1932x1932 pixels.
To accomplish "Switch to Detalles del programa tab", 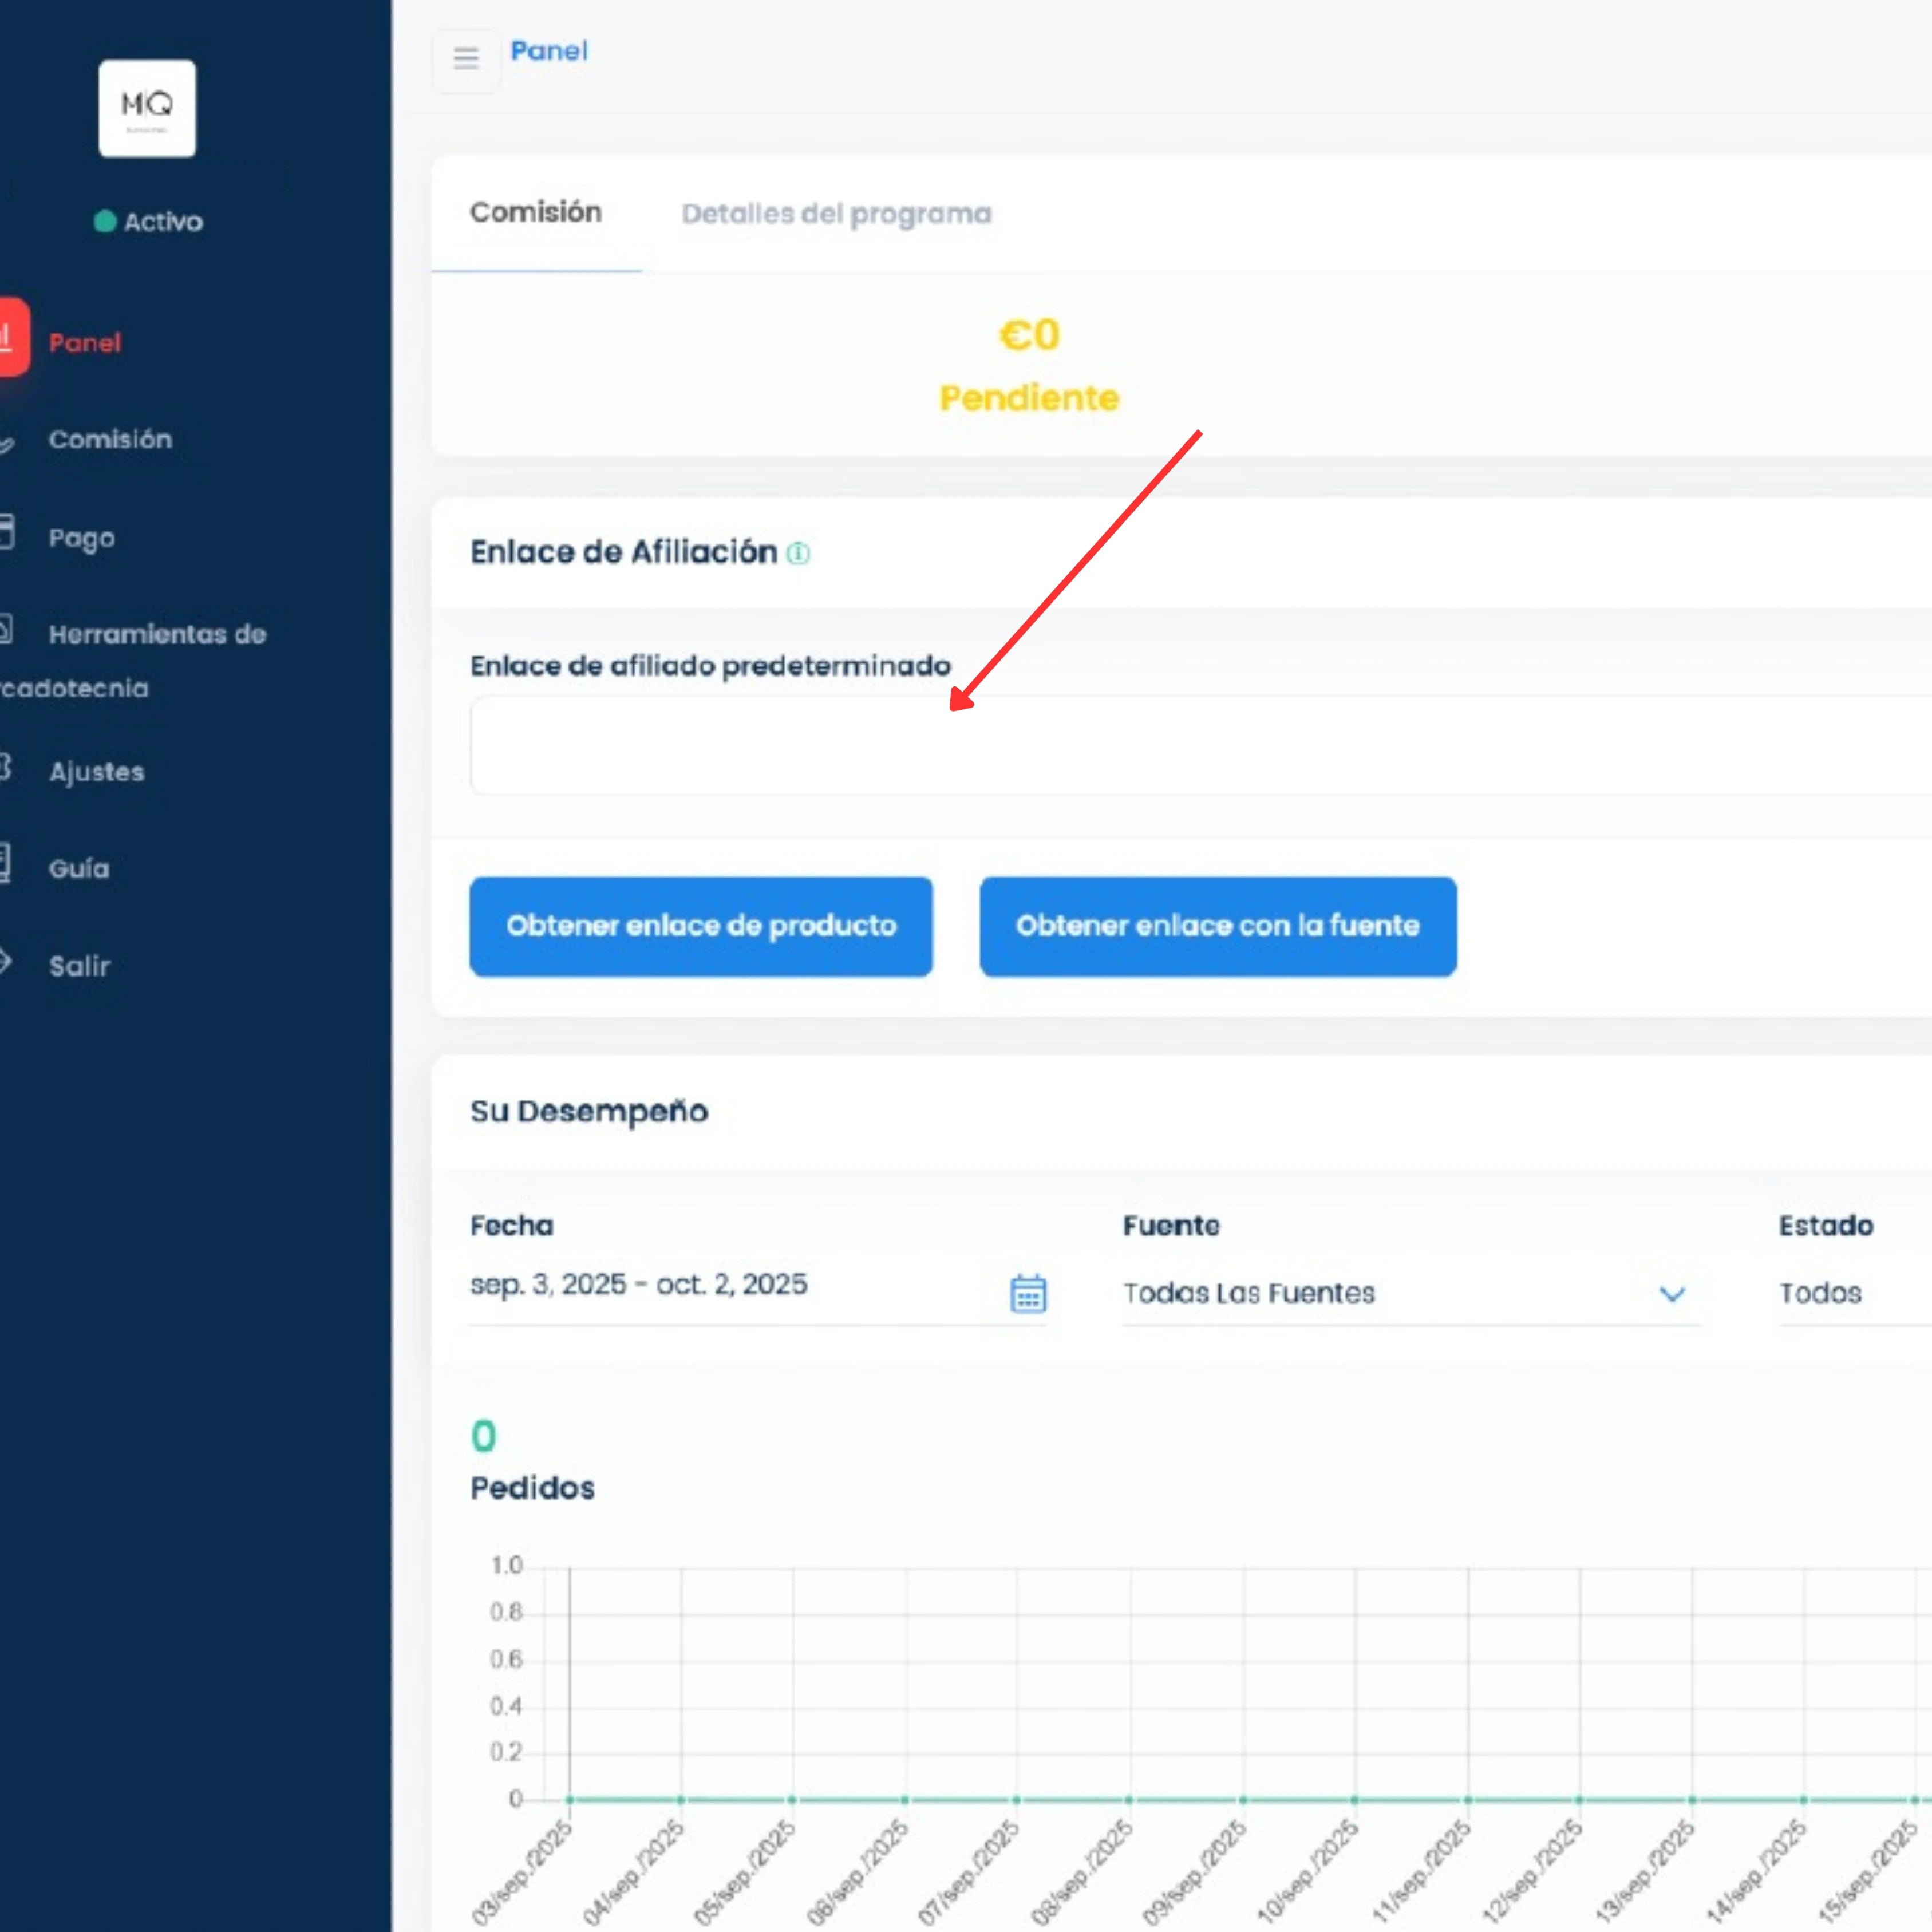I will (x=836, y=214).
